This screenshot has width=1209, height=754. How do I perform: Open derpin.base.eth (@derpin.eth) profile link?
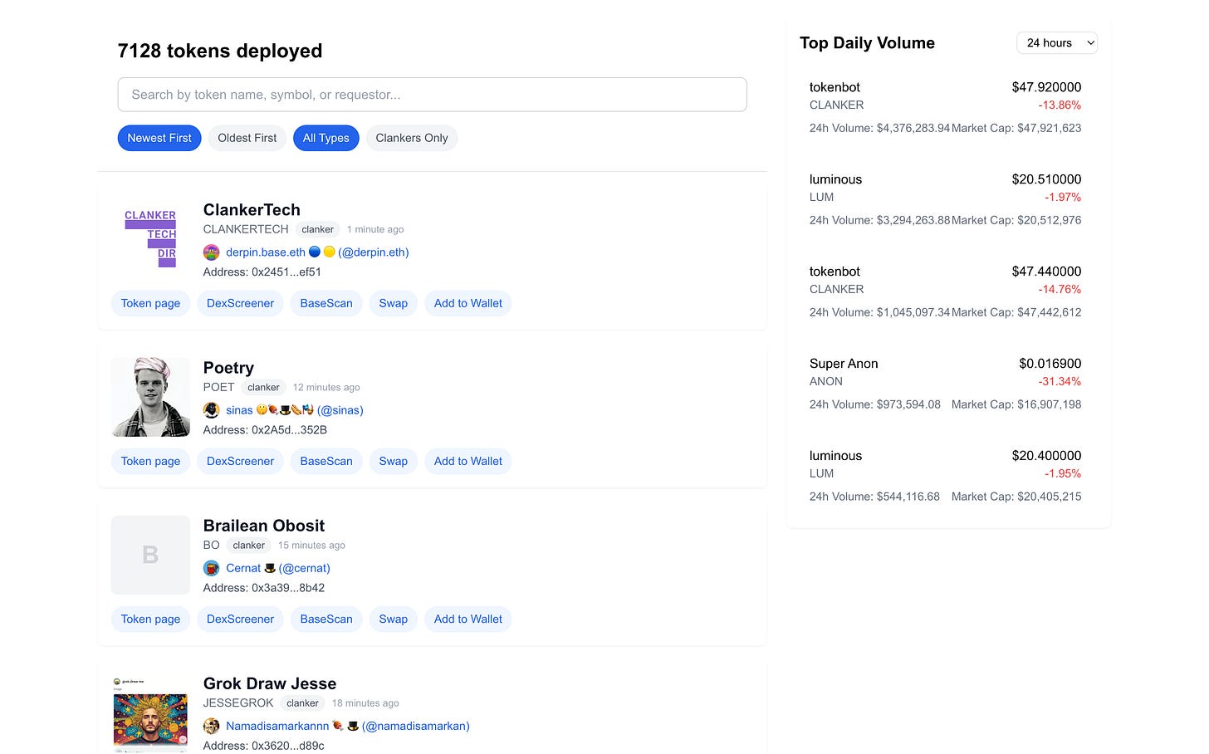pos(317,252)
